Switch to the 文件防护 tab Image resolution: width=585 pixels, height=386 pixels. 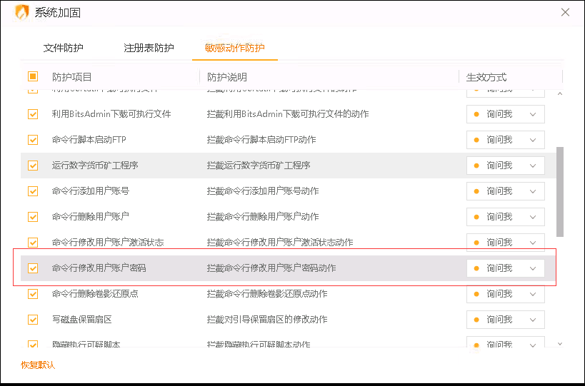coord(64,48)
